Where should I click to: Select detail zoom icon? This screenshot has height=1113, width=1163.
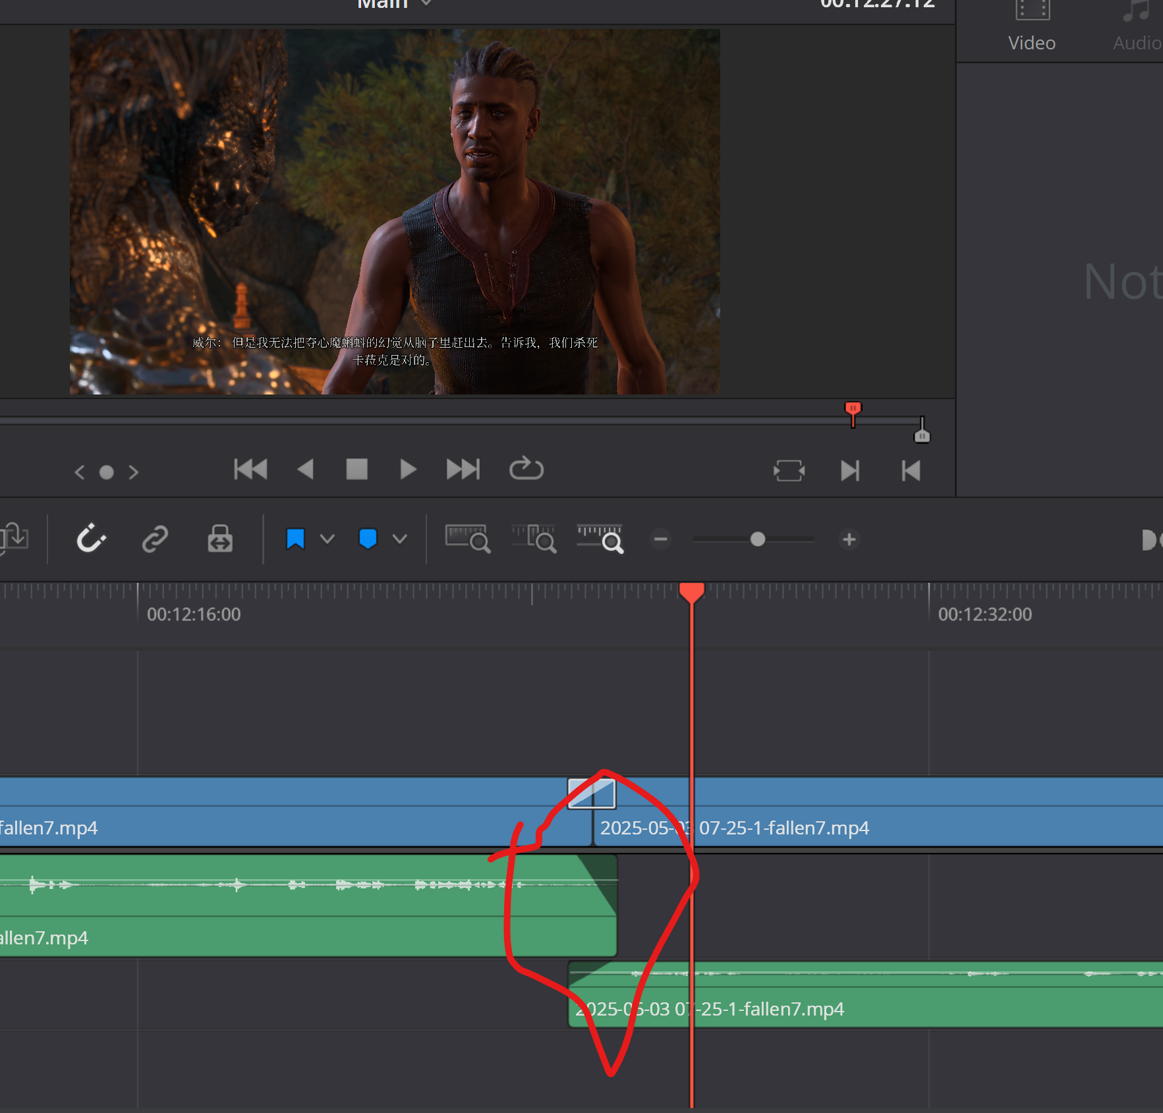click(x=534, y=539)
